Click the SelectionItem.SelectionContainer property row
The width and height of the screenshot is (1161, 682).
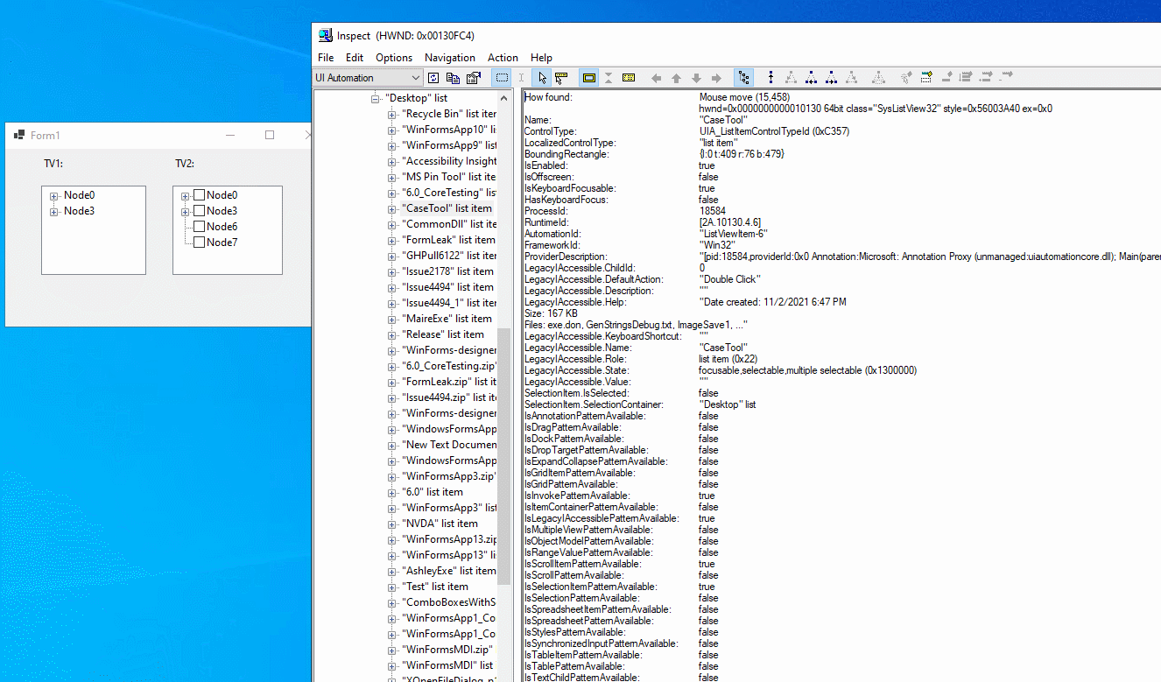coord(640,404)
